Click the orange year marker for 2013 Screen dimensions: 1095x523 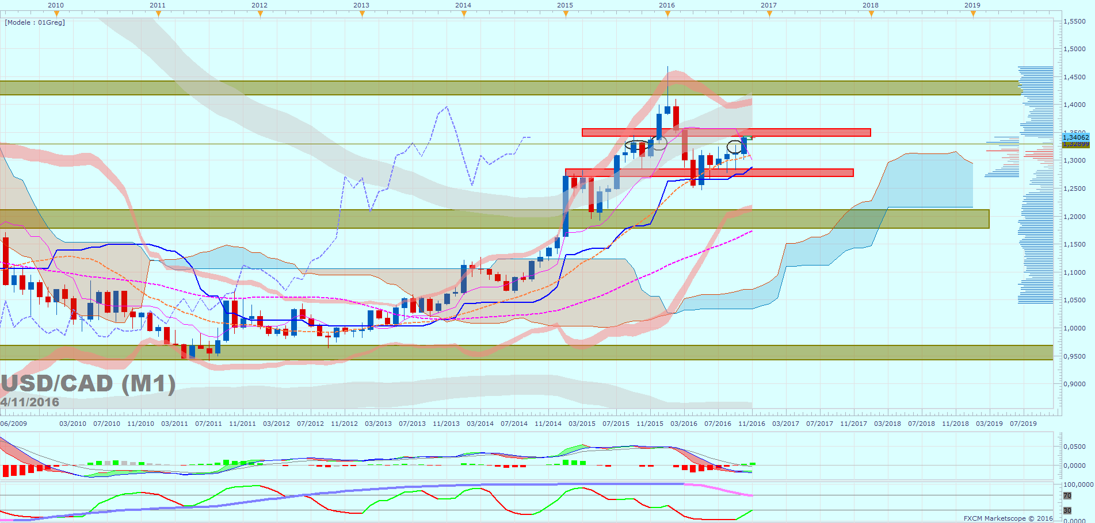click(362, 14)
